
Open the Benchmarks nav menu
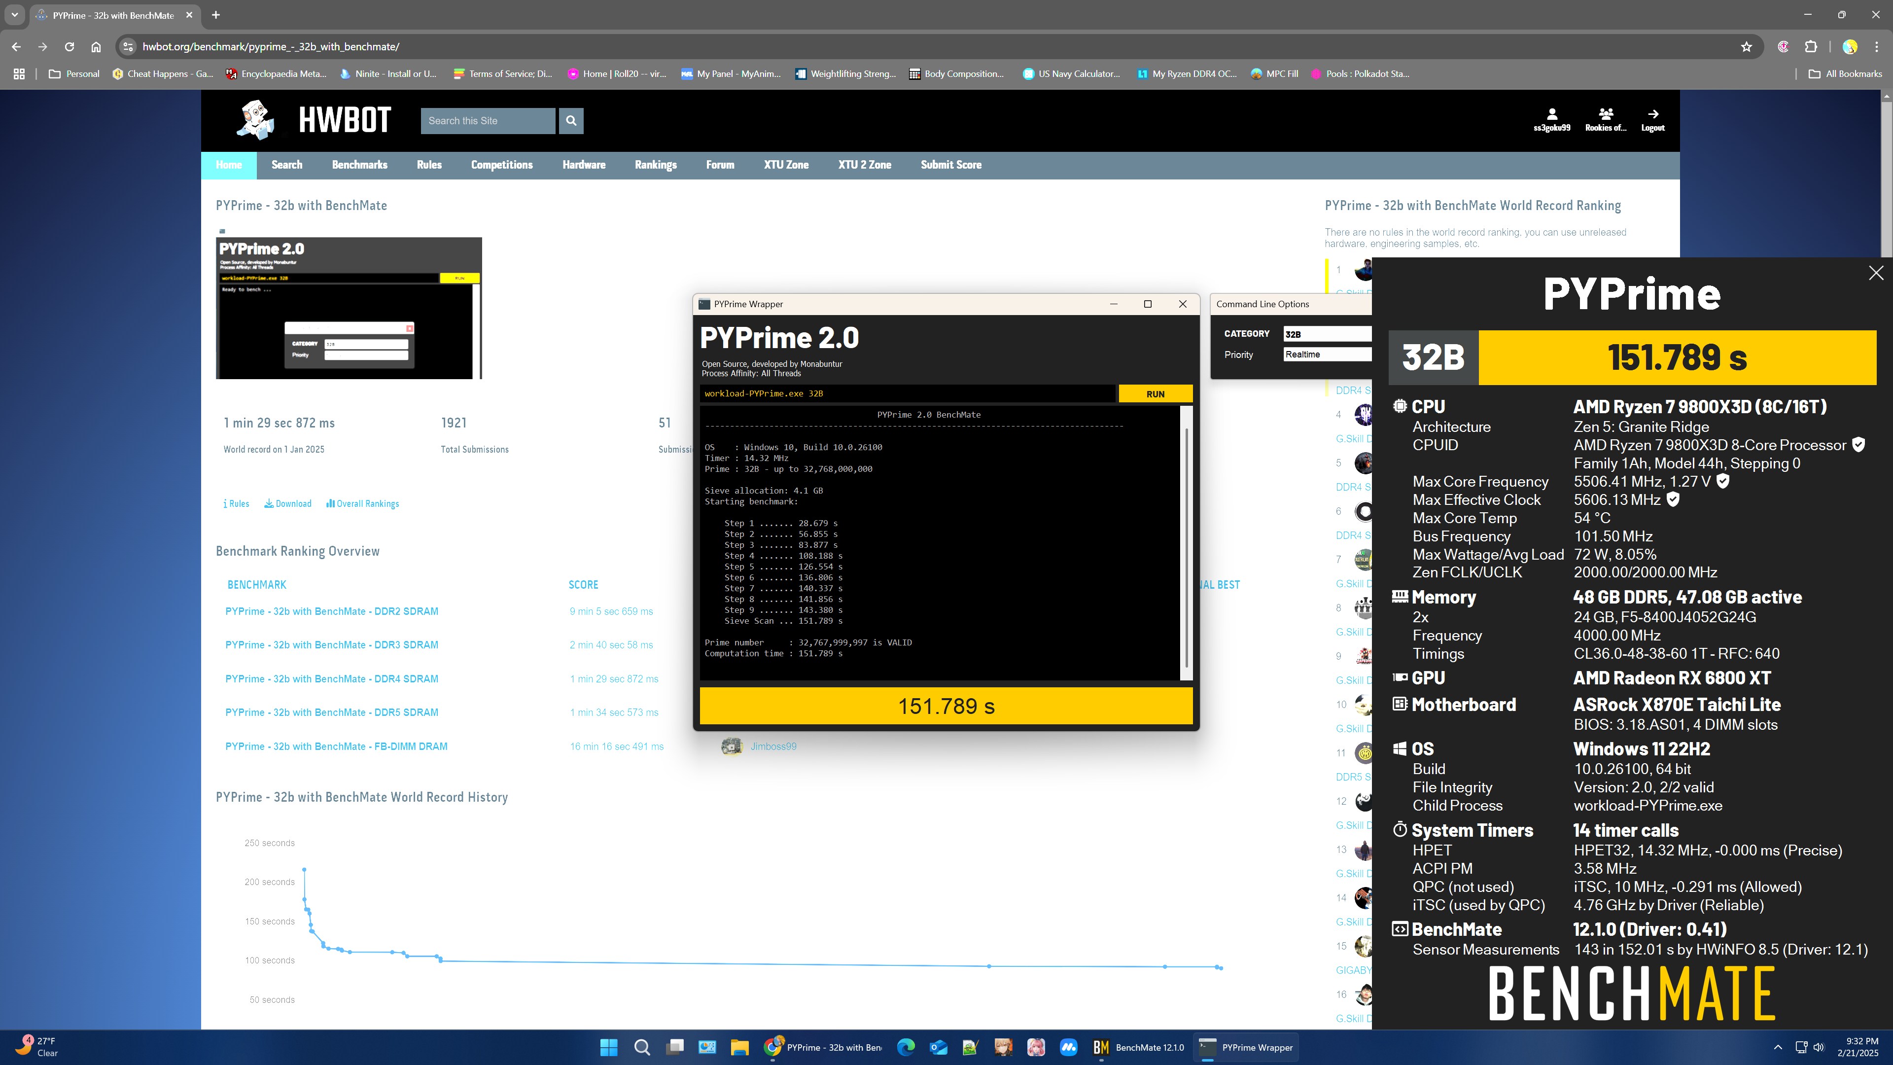tap(359, 165)
